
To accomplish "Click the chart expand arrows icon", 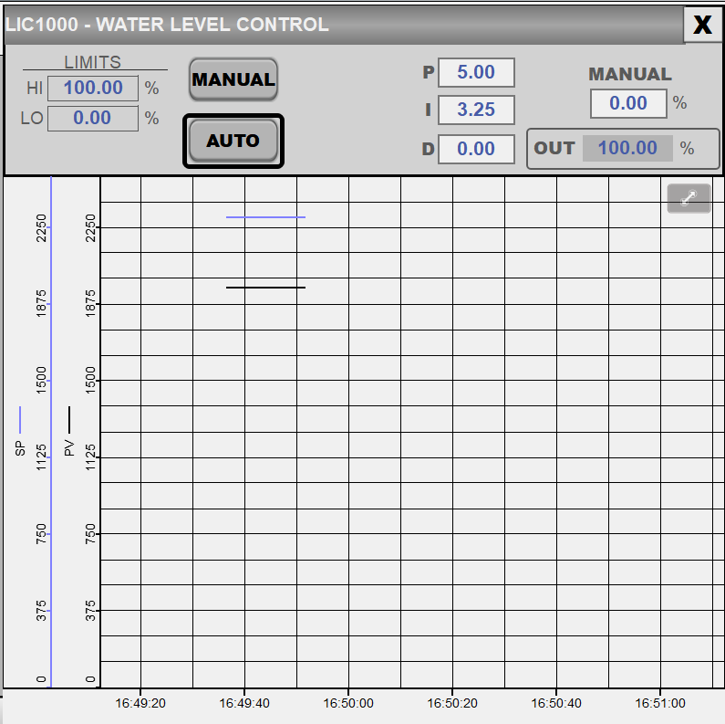I will tap(689, 198).
